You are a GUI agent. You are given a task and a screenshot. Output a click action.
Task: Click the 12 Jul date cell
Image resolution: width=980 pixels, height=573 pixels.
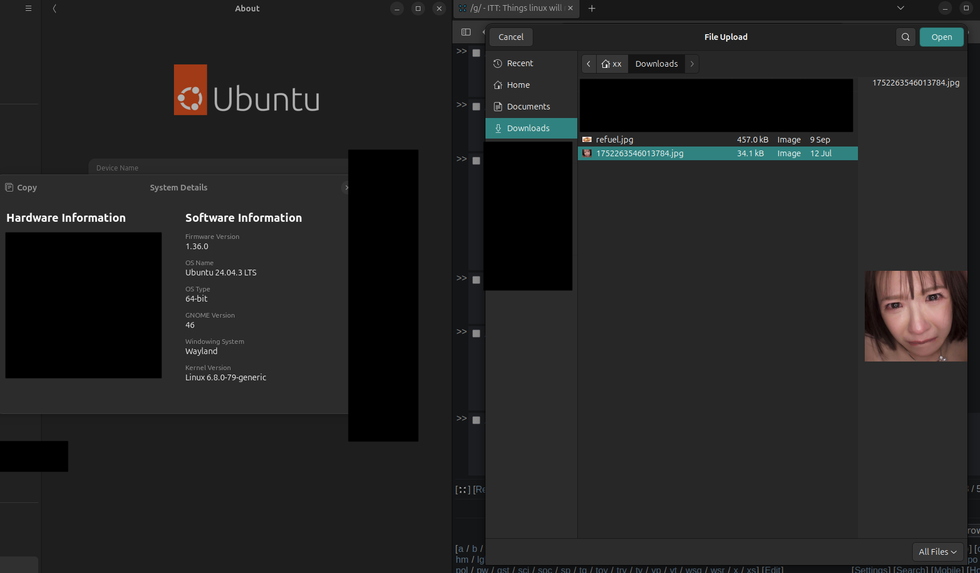(821, 153)
